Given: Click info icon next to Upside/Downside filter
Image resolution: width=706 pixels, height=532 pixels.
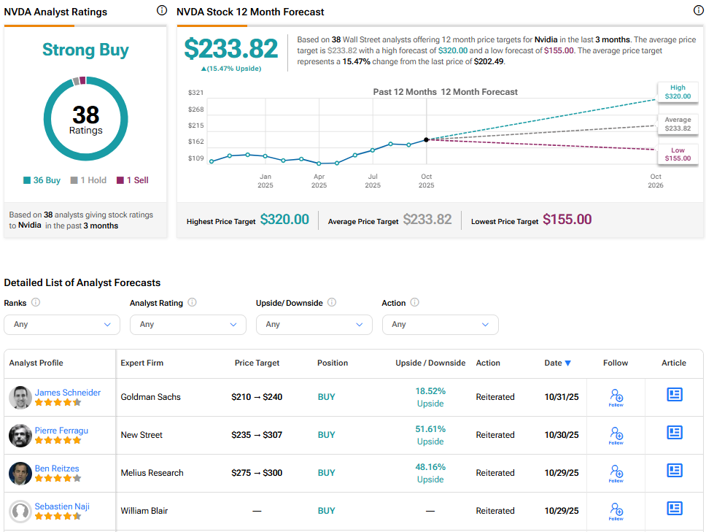Looking at the screenshot, I should (x=332, y=302).
